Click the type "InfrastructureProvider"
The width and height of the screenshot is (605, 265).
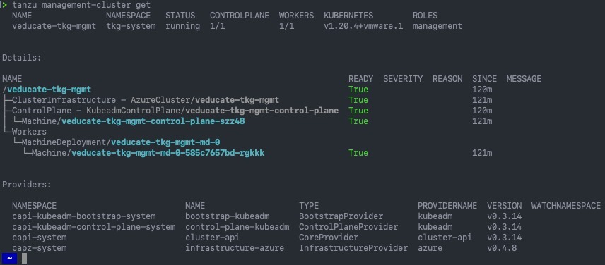pos(353,248)
